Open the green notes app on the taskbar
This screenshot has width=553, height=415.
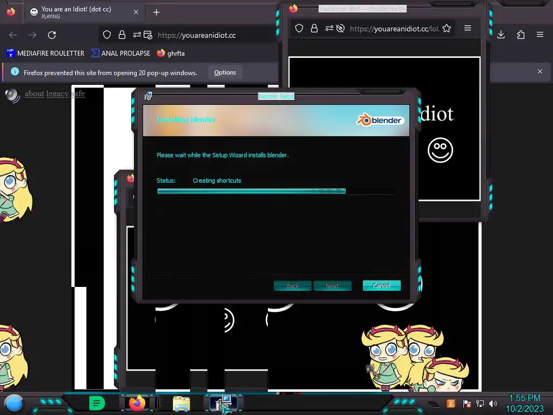click(x=97, y=403)
